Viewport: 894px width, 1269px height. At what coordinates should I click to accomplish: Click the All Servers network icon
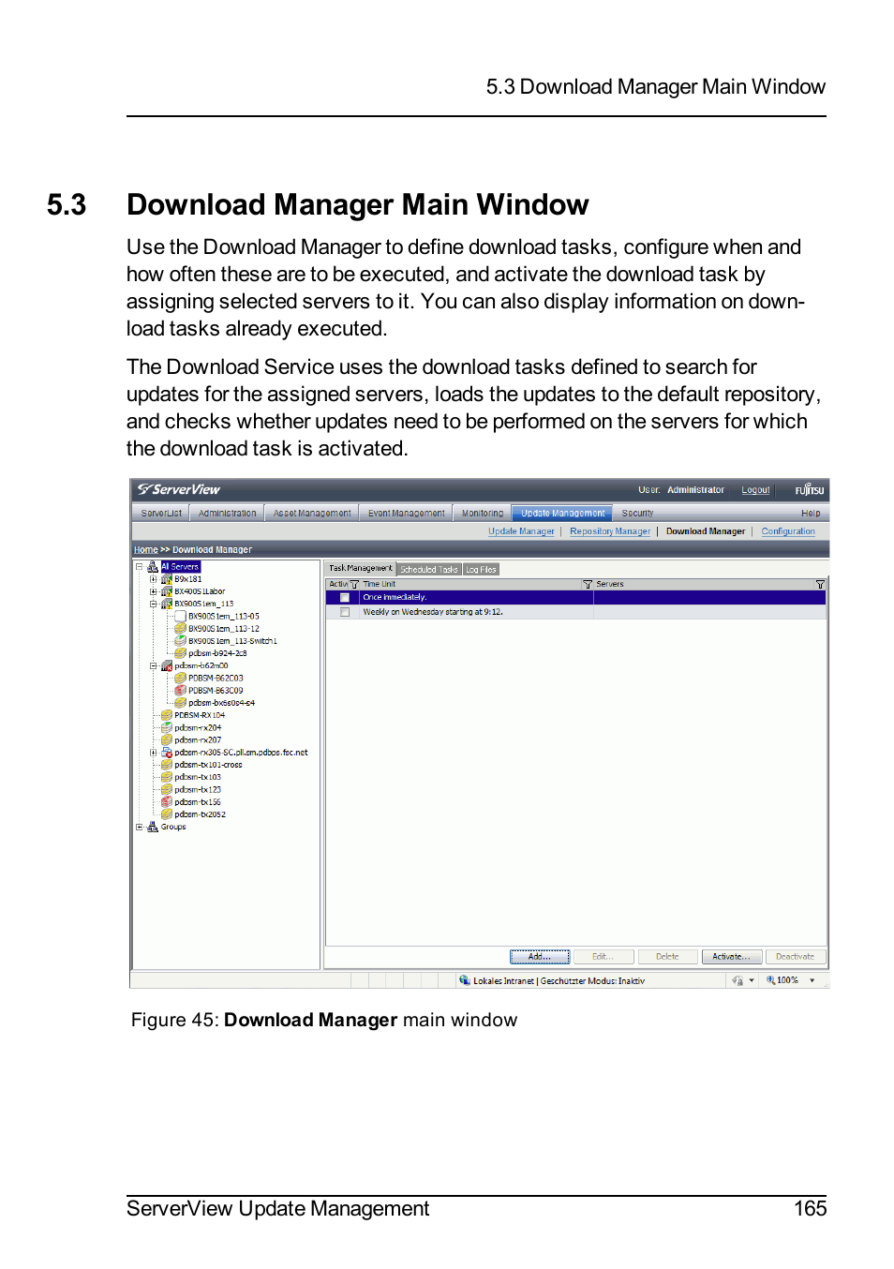pyautogui.click(x=153, y=567)
